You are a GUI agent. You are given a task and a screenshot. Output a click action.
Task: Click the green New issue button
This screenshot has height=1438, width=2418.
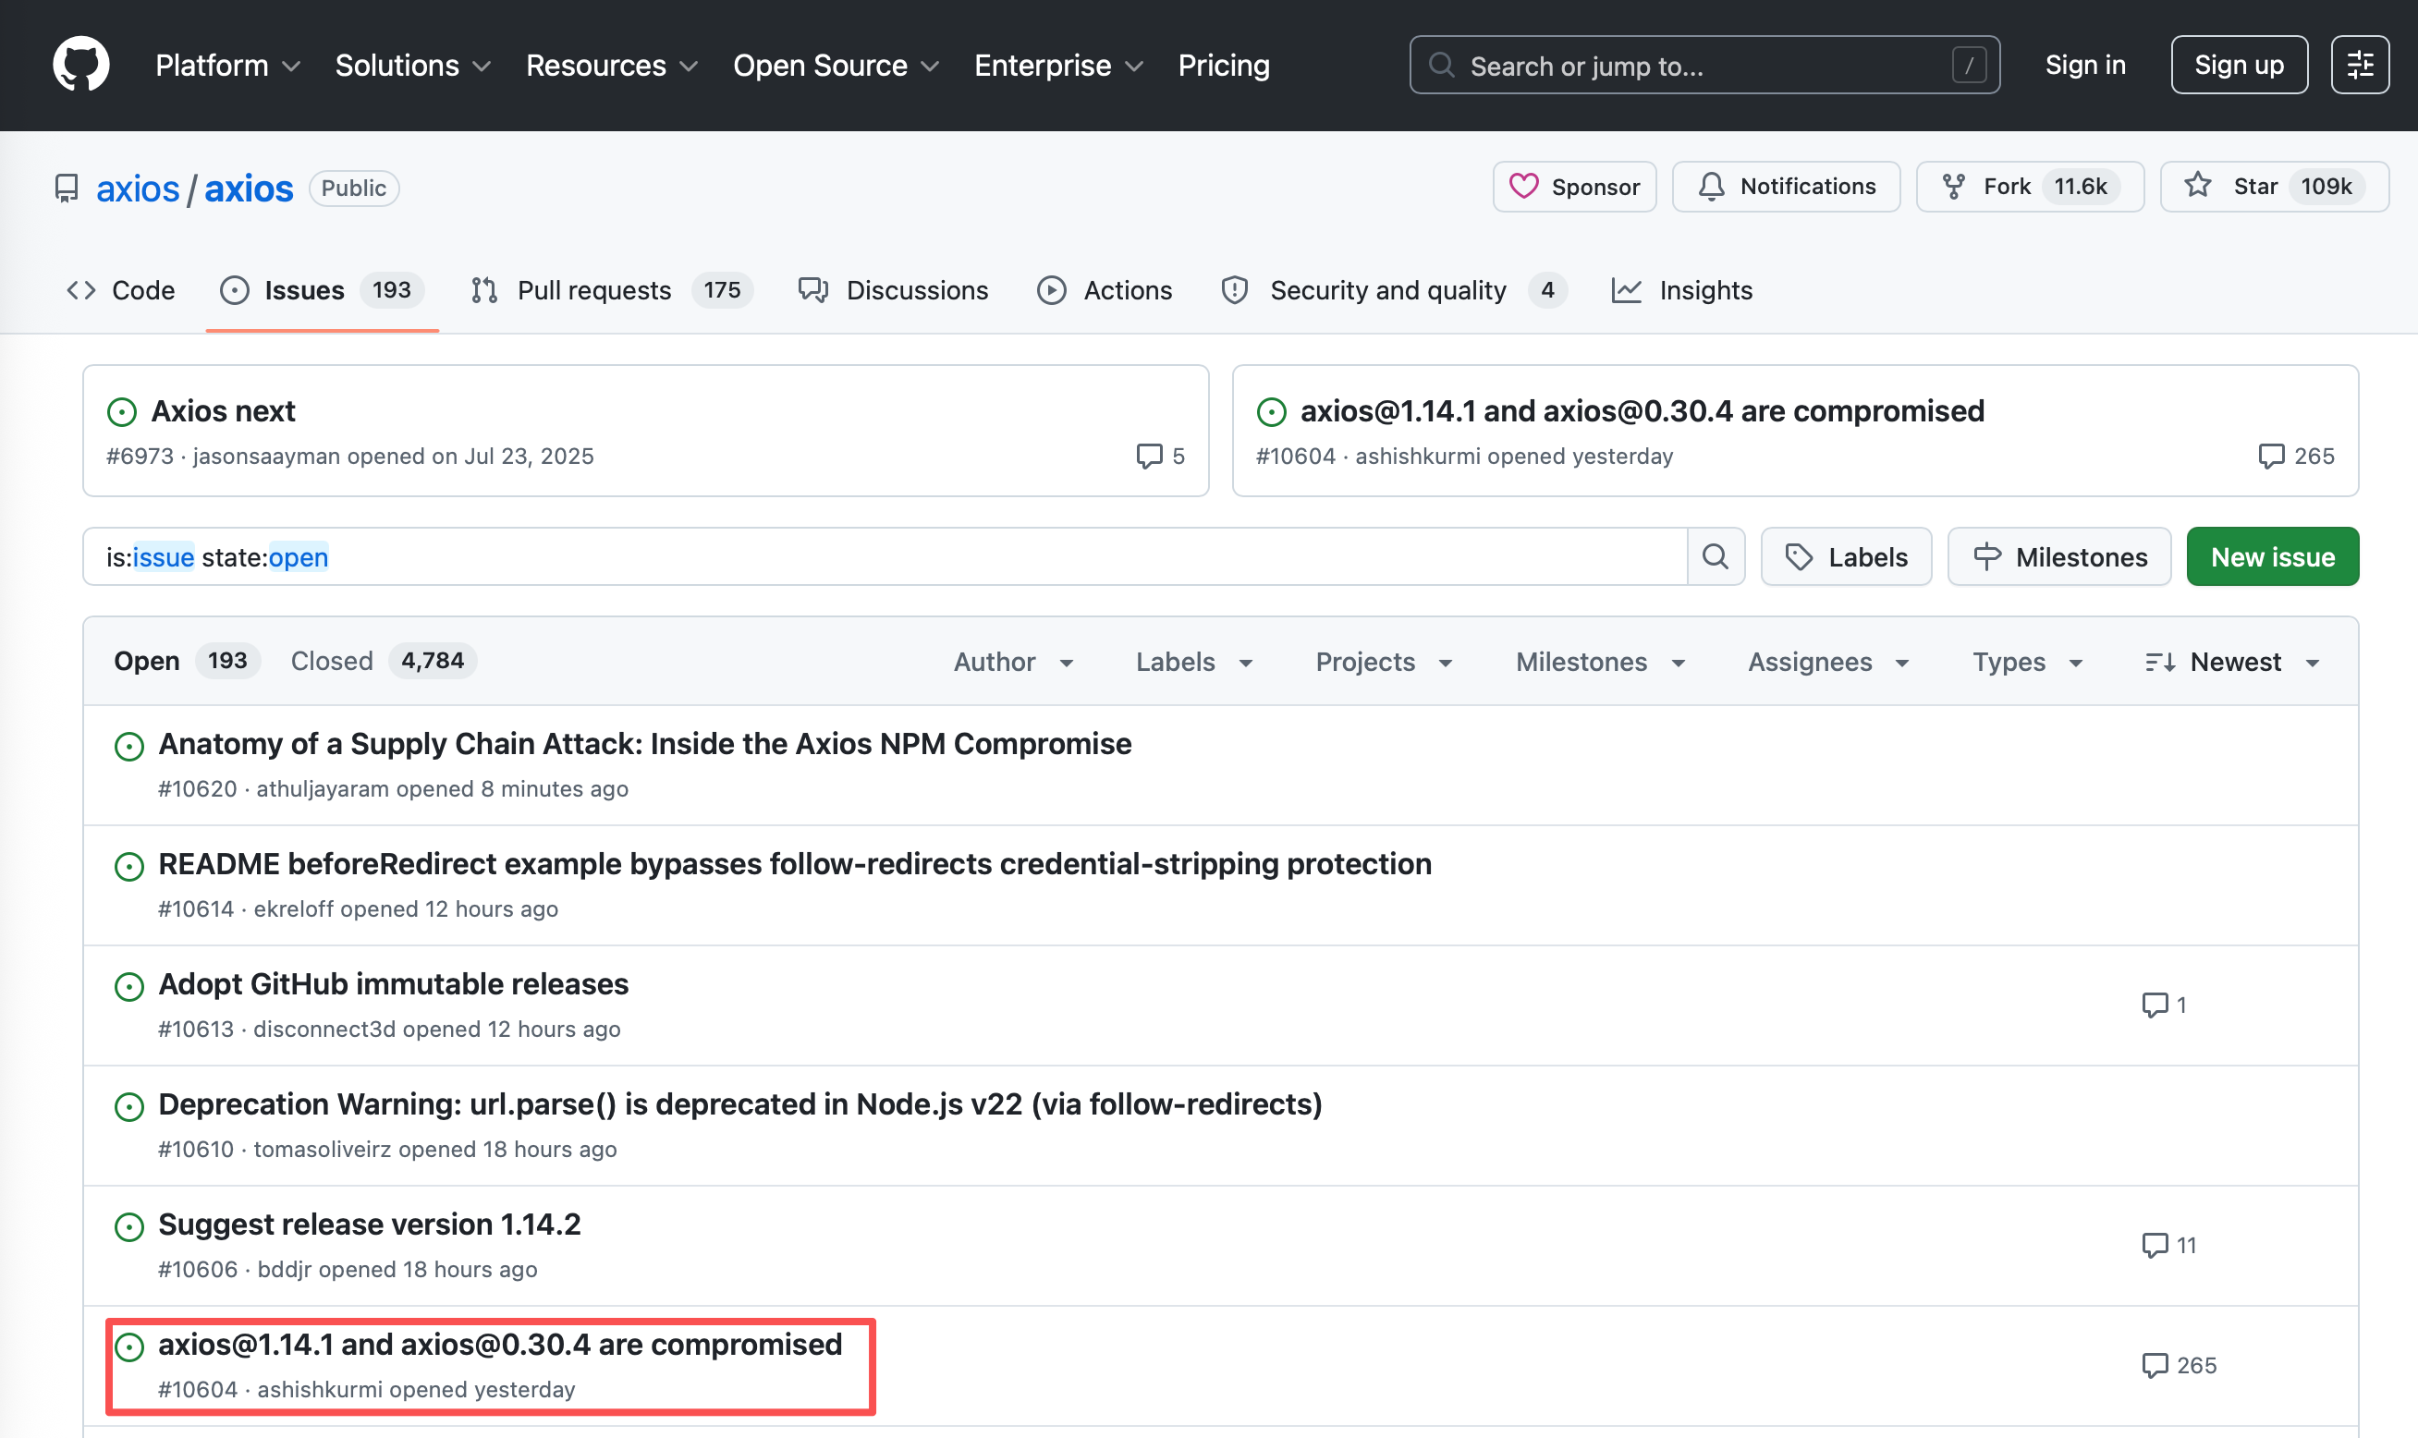pos(2272,557)
